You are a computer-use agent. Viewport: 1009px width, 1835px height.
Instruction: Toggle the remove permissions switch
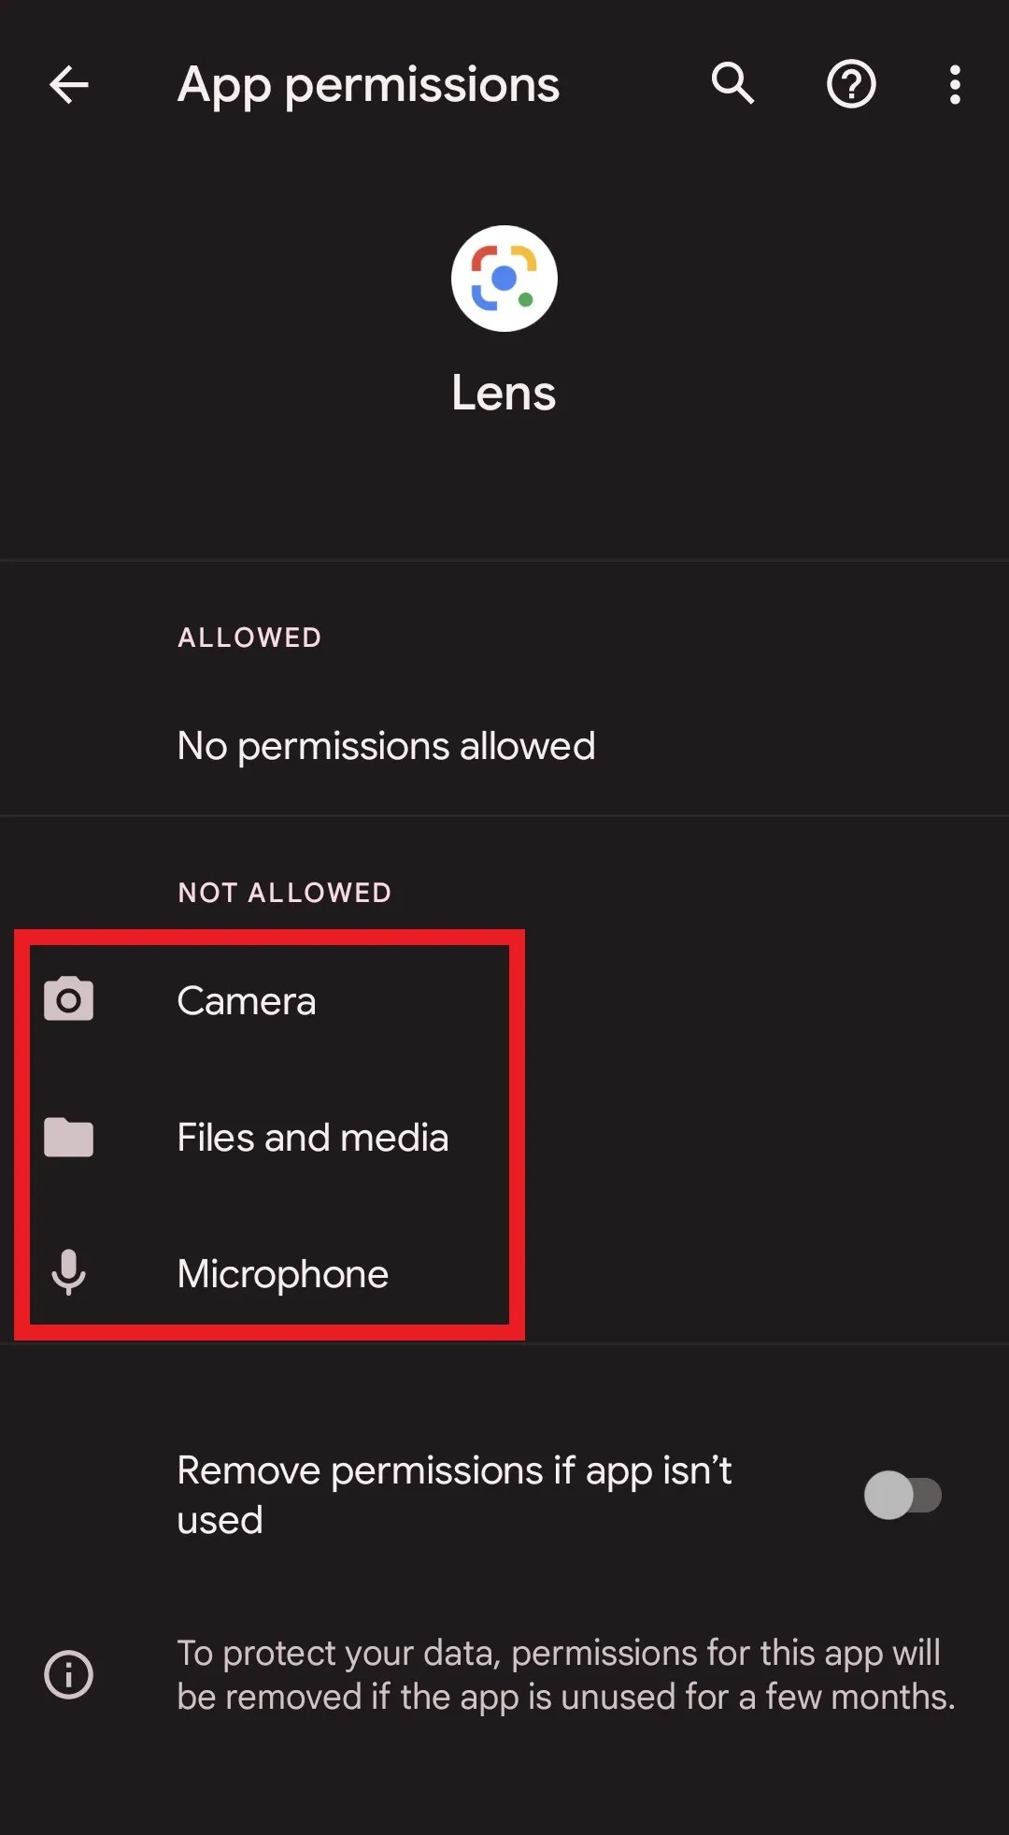902,1495
